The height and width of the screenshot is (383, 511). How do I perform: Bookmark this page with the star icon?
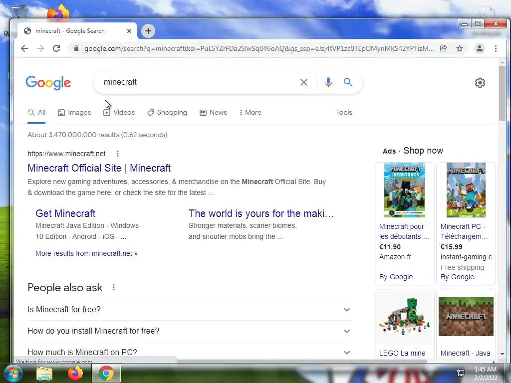pos(460,48)
